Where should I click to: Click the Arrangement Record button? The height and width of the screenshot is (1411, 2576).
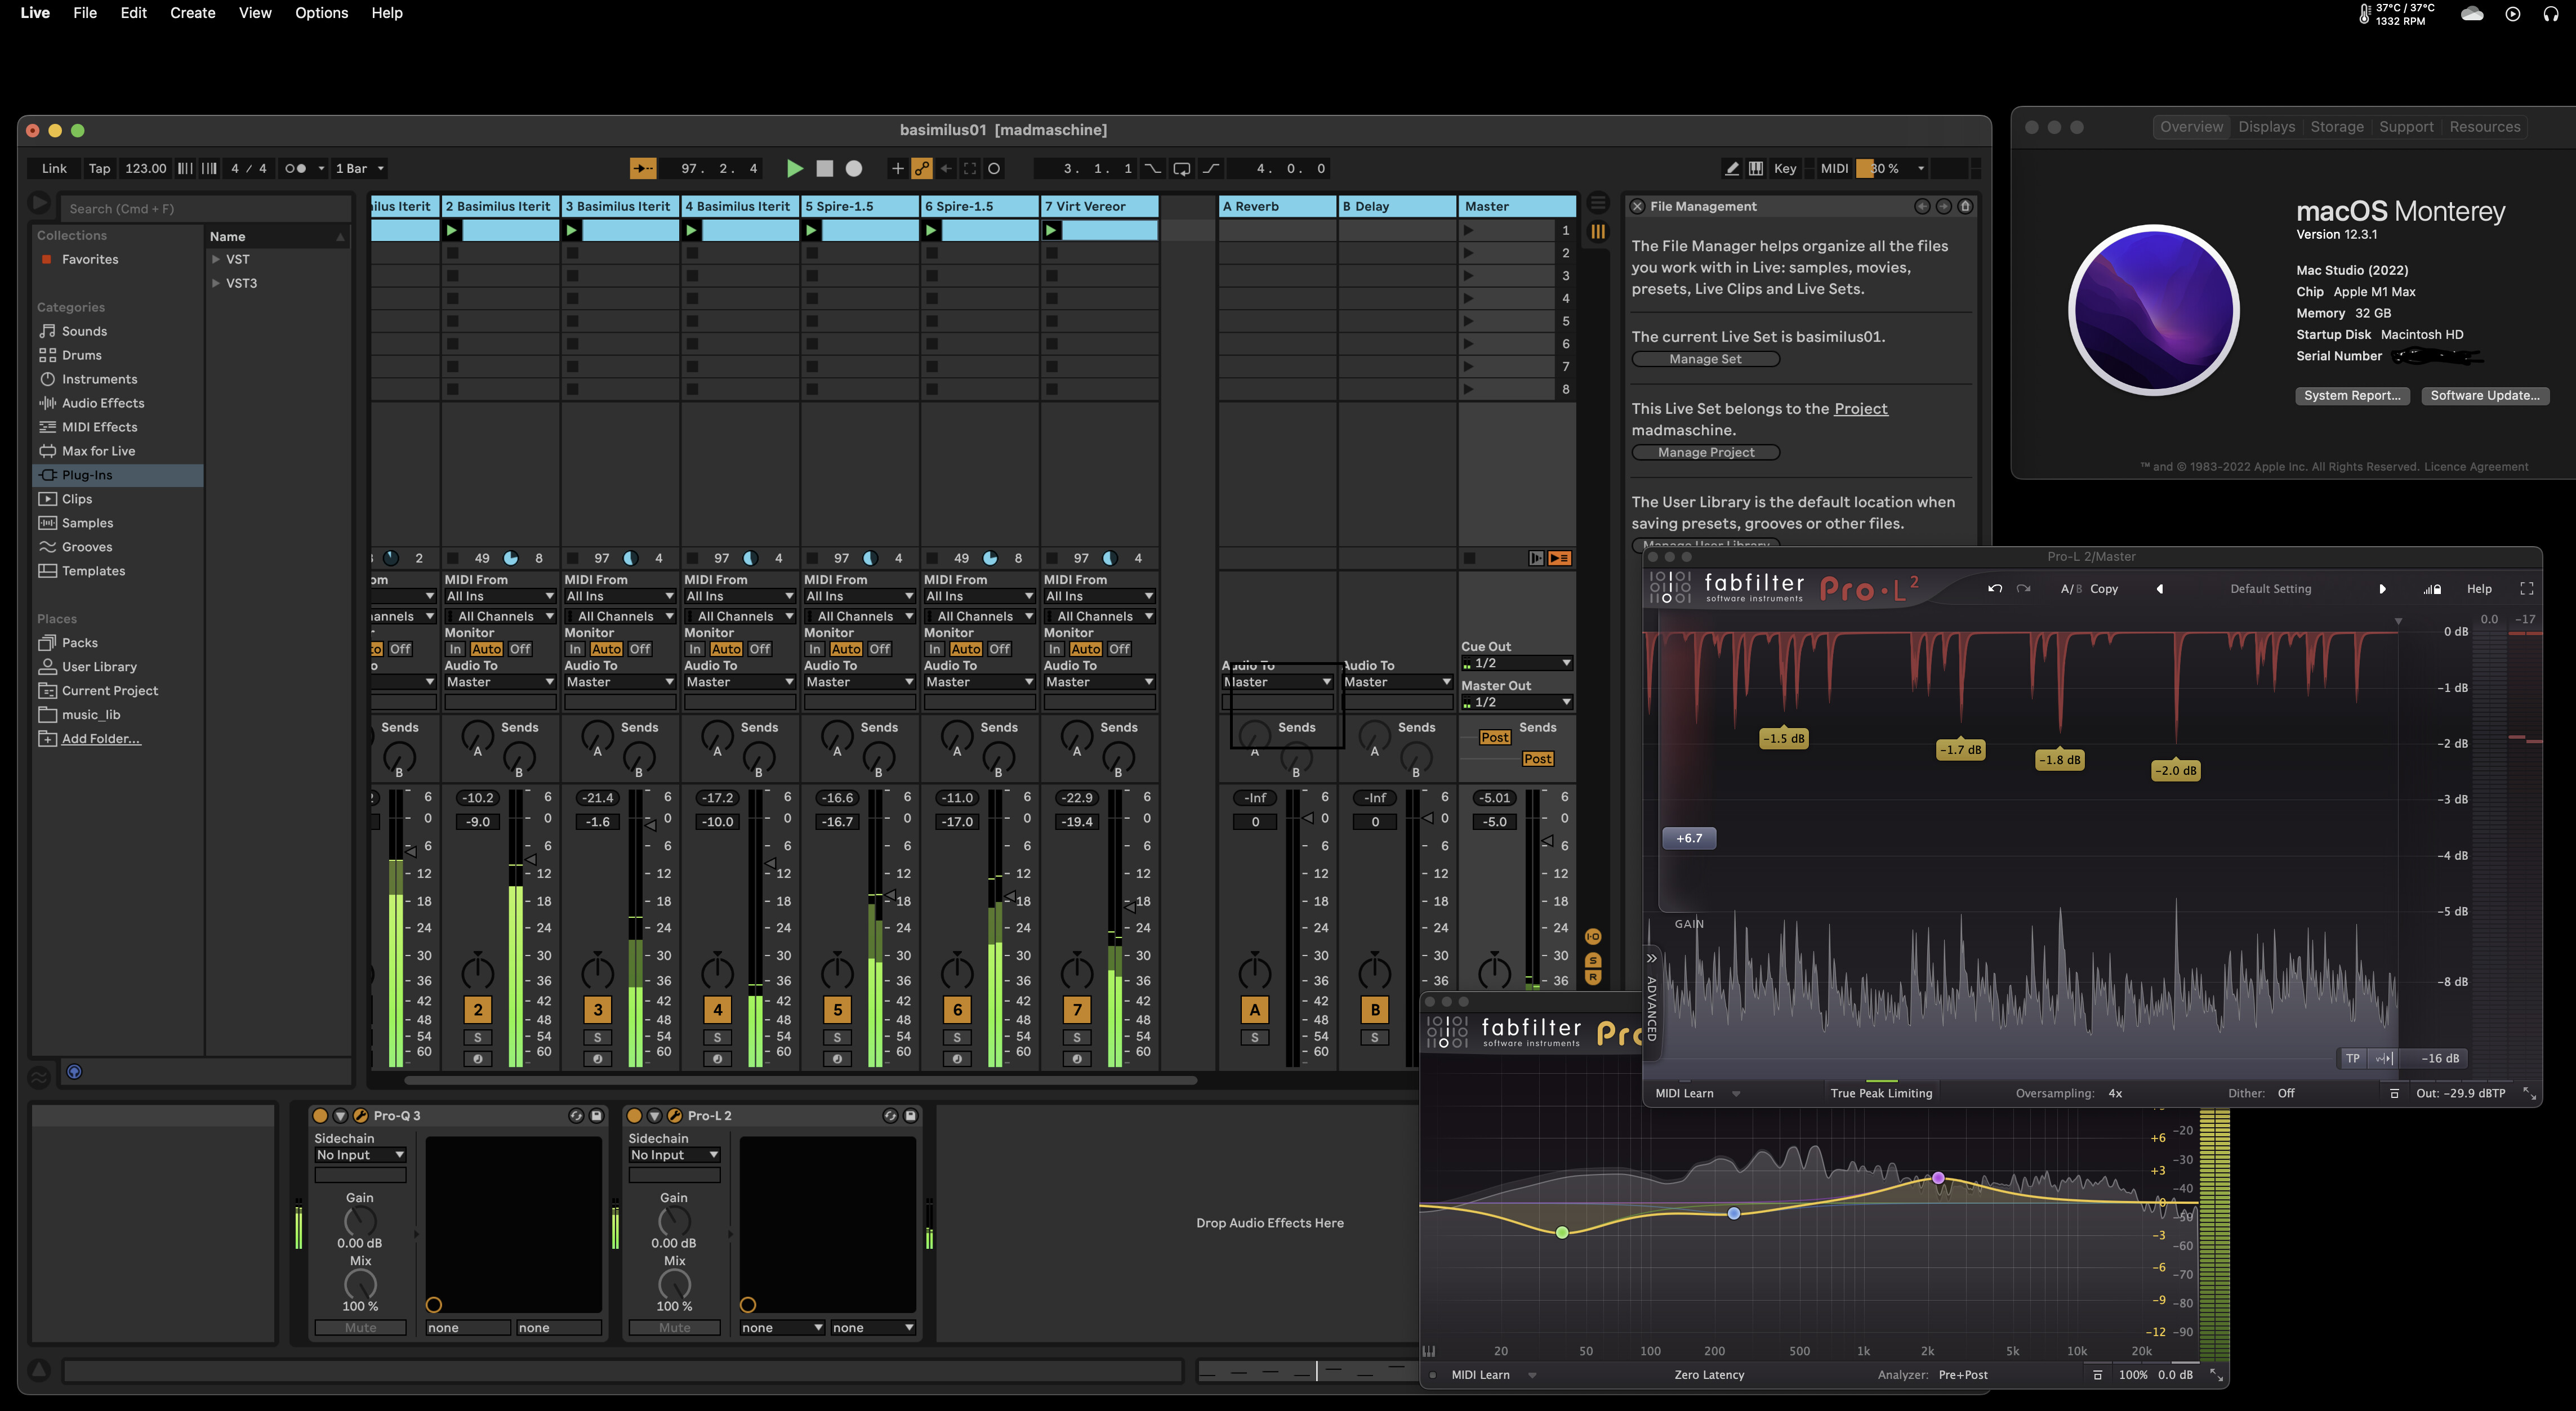tap(854, 169)
